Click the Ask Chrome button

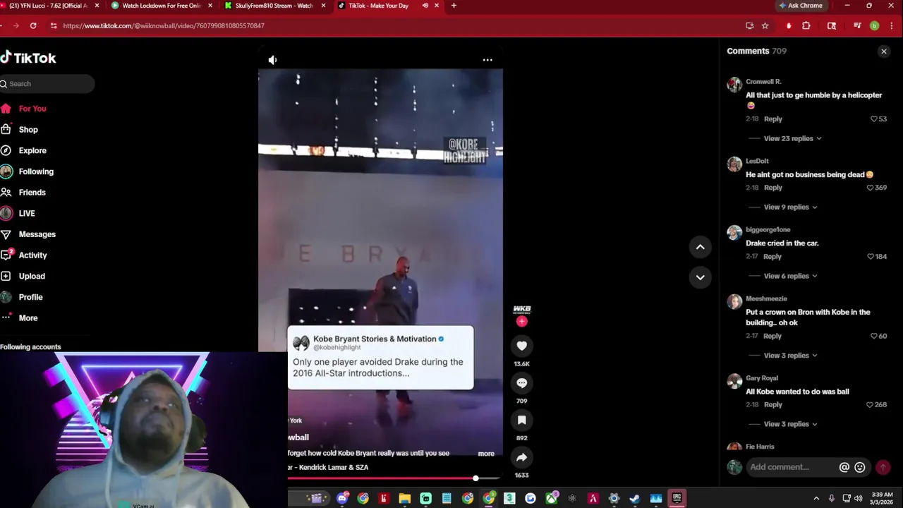tap(800, 6)
